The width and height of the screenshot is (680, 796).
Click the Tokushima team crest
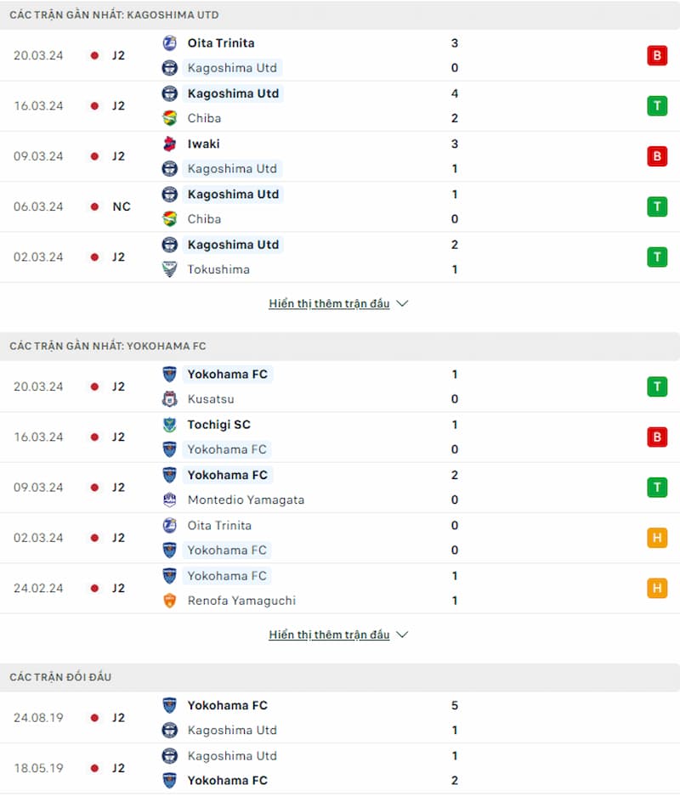170,269
